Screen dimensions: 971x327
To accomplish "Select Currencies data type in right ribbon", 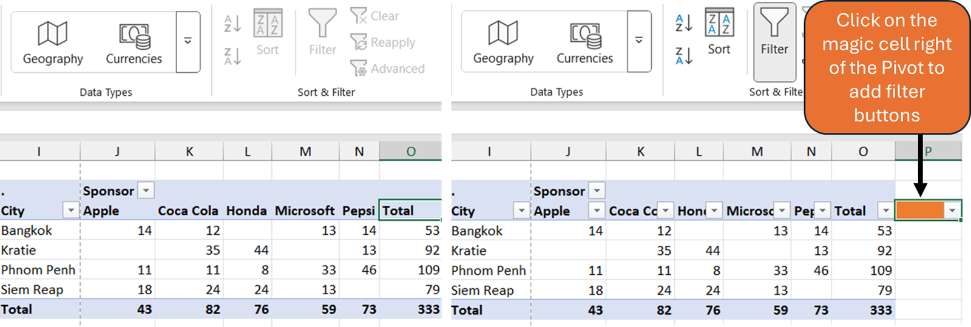I will pos(584,42).
